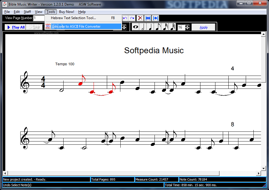Click the horizontal scrollbar right arrow
The width and height of the screenshot is (269, 190).
point(258,173)
